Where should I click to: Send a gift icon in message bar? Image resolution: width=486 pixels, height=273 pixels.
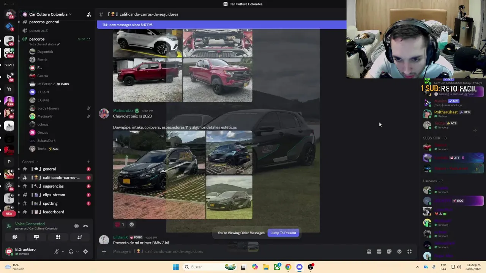point(369,251)
